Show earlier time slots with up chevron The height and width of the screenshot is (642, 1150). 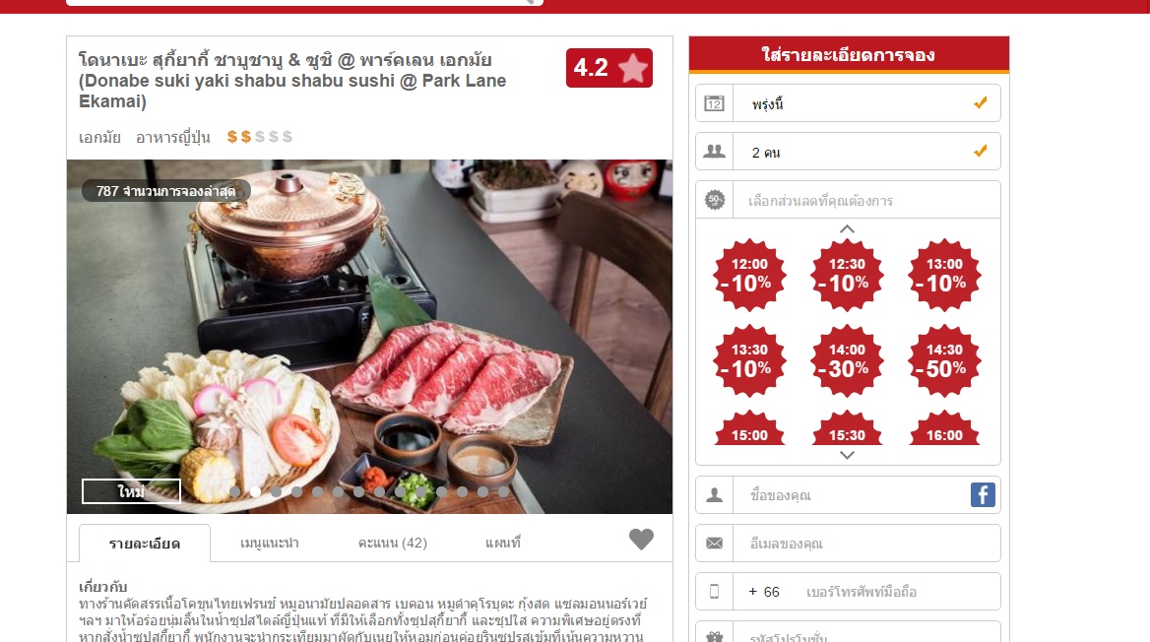tap(847, 228)
